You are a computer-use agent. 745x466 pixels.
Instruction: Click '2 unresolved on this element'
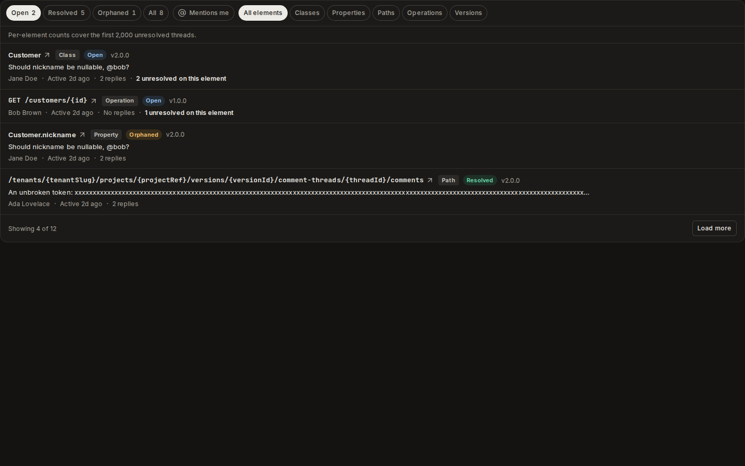point(181,79)
